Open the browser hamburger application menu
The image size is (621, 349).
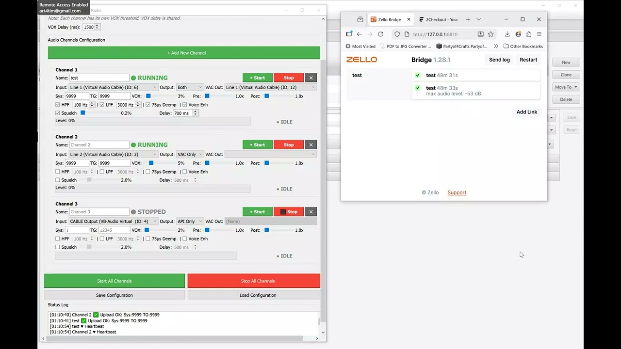coord(539,34)
